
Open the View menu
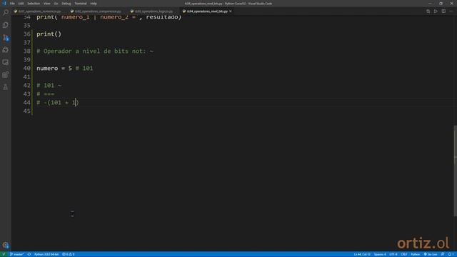[46, 4]
